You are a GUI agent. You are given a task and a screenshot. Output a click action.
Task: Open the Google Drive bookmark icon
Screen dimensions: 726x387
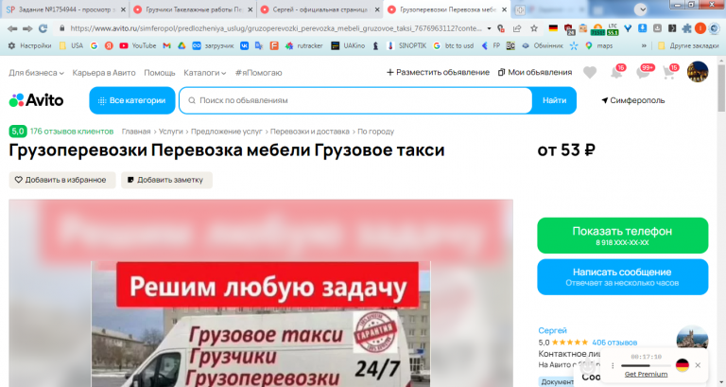click(x=181, y=45)
